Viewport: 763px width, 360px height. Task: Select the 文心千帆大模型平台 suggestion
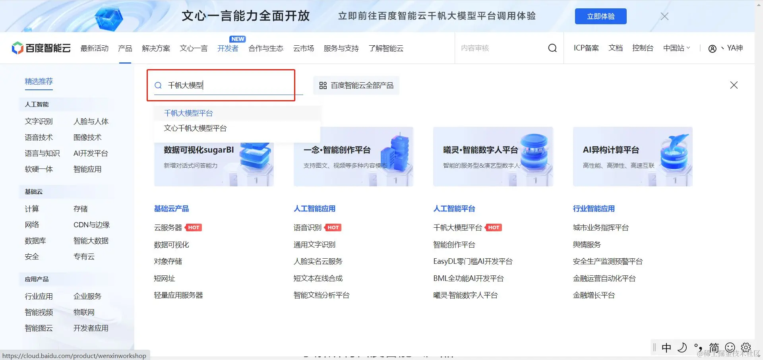tap(237, 128)
